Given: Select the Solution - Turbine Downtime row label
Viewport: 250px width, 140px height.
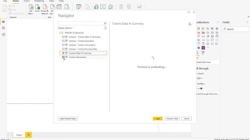Looking at the screenshot, I should click(x=82, y=41).
